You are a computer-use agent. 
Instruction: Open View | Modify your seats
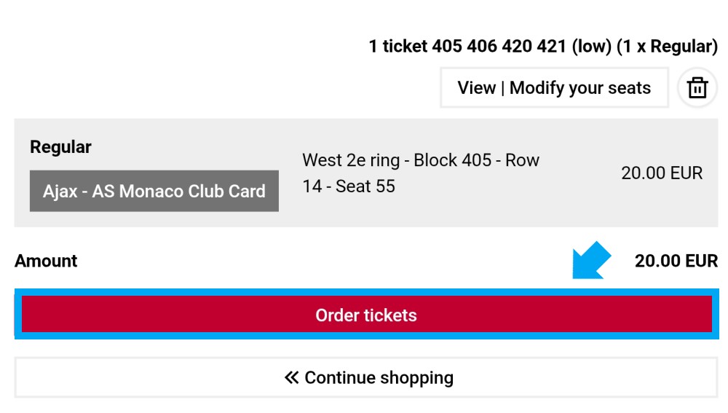click(554, 88)
